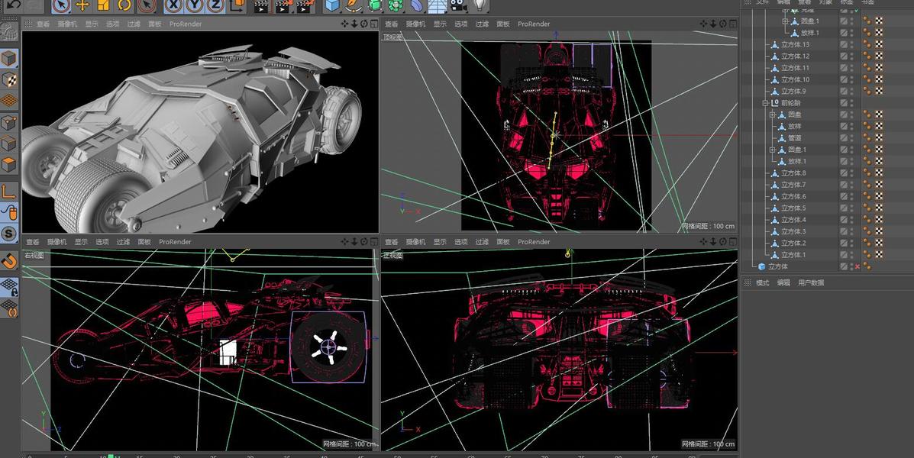This screenshot has height=458, width=914.
Task: Enable the Axis mode L icon
Action: [8, 191]
